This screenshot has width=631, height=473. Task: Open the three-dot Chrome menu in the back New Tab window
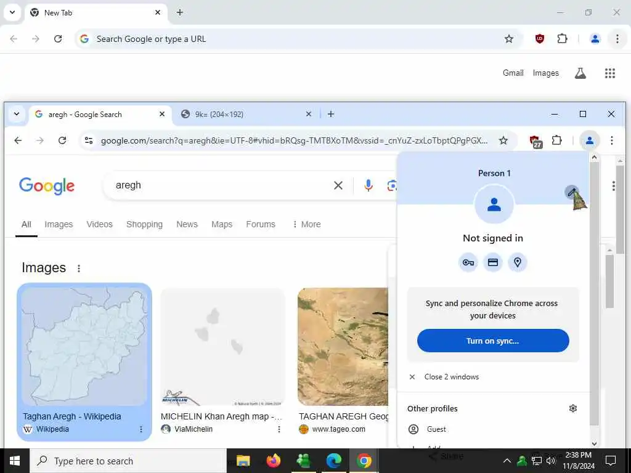click(x=617, y=39)
